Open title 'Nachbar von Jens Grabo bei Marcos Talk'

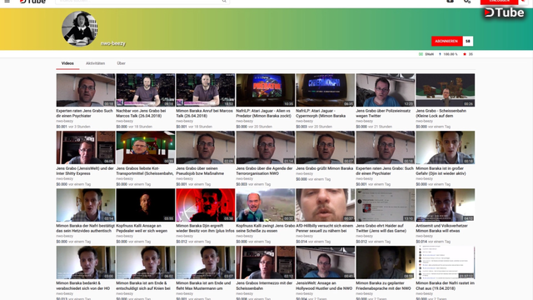click(x=142, y=113)
